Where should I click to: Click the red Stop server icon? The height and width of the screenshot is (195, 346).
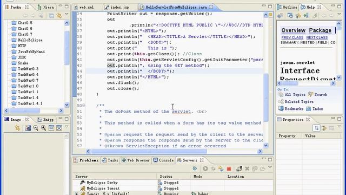pyautogui.click(x=229, y=168)
